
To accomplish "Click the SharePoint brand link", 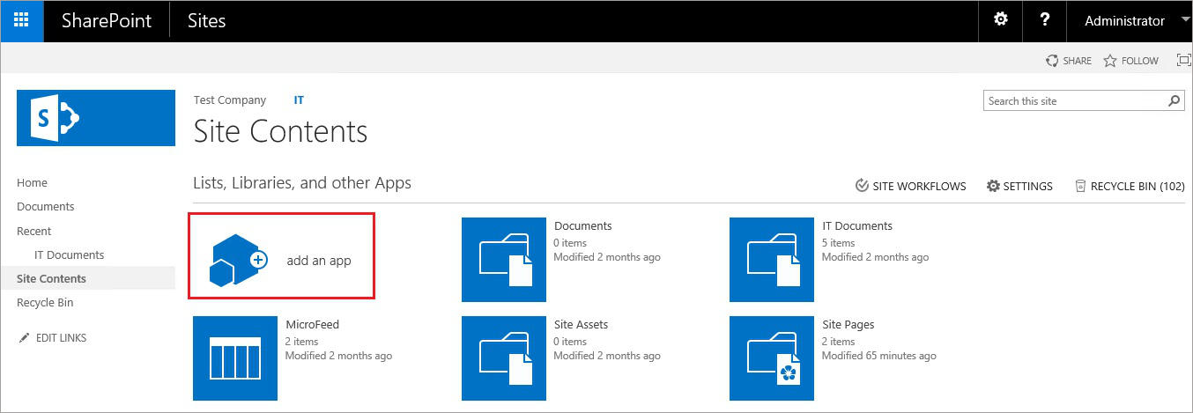I will pos(107,21).
